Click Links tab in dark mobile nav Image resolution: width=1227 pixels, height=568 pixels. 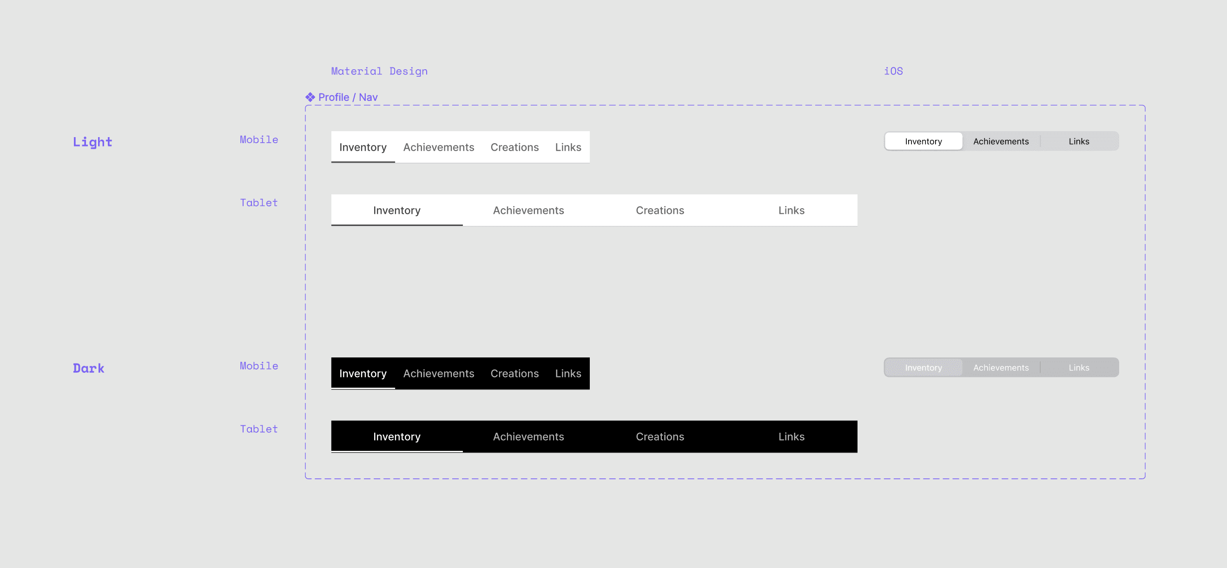tap(568, 374)
